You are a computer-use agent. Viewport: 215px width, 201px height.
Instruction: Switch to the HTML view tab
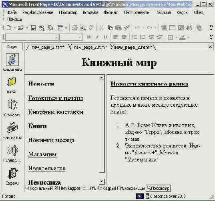tap(89, 188)
